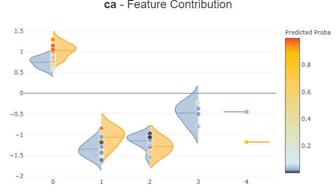Click the orange dashed mean line at category 4
Image resolution: width=336 pixels, height=192 pixels.
pyautogui.click(x=260, y=142)
